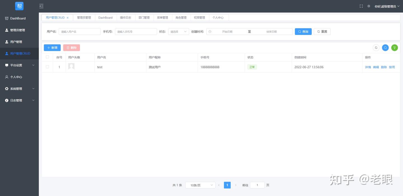This screenshot has width=403, height=196.
Task: Open column search via blue magnifier icon
Action: coord(385,47)
